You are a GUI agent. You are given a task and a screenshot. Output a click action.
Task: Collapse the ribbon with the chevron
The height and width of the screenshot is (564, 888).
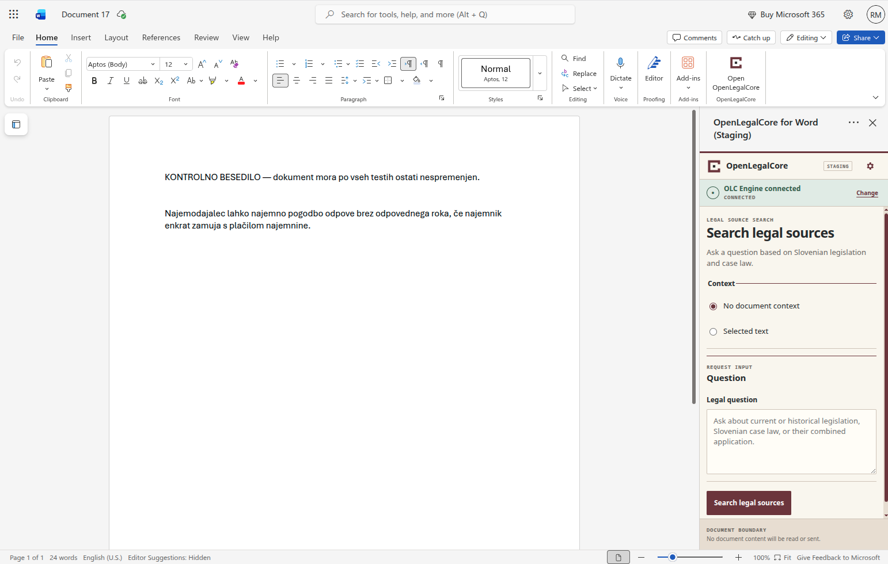pos(875,97)
